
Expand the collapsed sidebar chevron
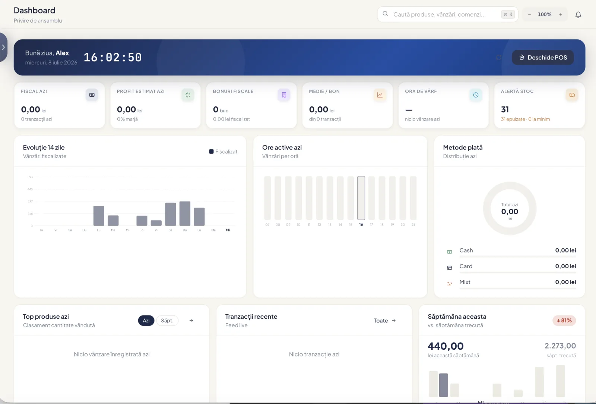(x=3, y=47)
